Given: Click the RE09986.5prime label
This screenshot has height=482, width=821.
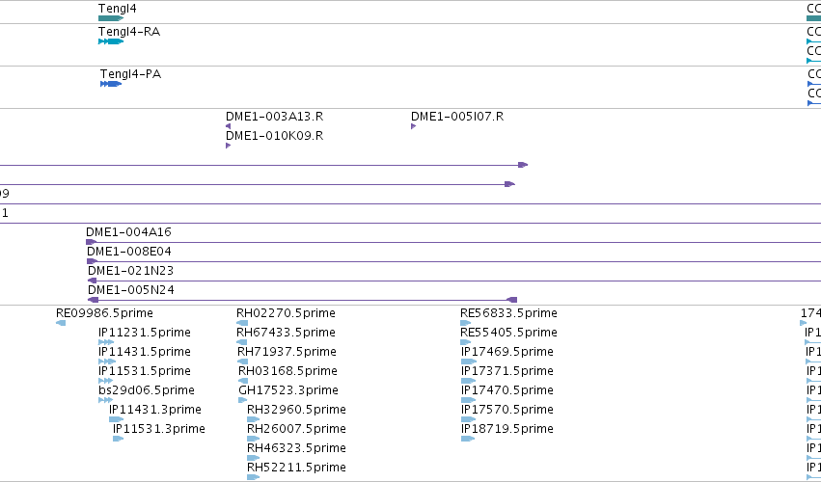Looking at the screenshot, I should tap(105, 313).
